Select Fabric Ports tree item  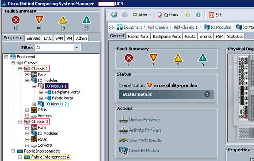click(x=59, y=98)
